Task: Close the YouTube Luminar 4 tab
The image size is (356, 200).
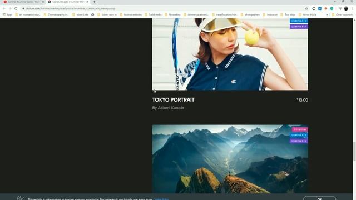Action: pos(43,2)
